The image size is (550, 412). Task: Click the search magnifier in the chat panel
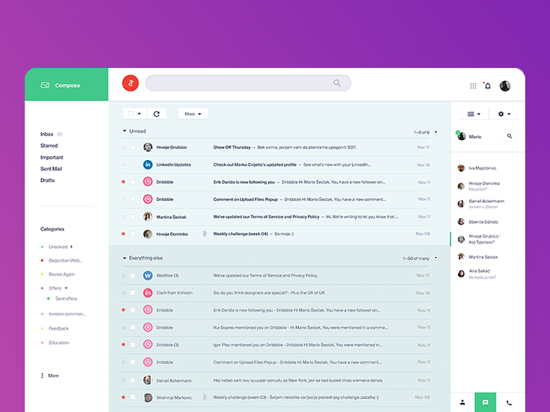[509, 137]
